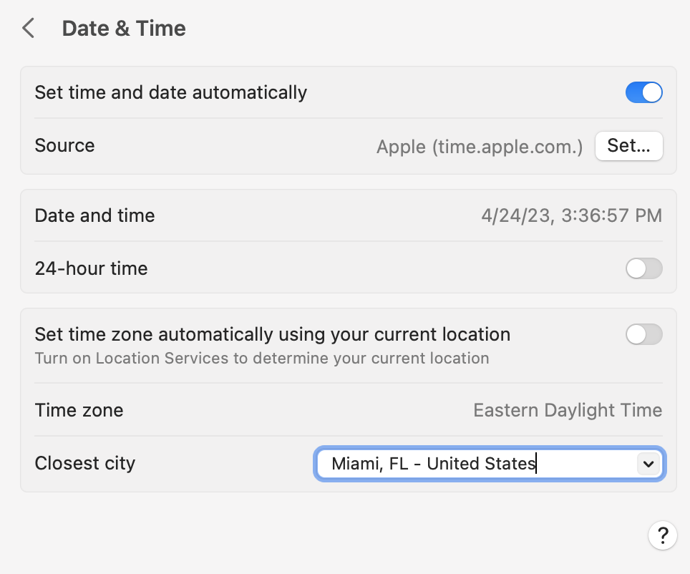Click the 24-hour time label
690x574 pixels.
[x=91, y=269]
